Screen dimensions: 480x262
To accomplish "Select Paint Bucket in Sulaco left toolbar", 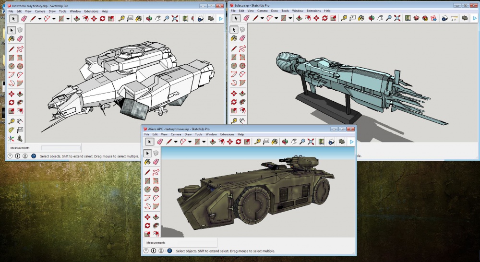I will pyautogui.click(x=234, y=38).
